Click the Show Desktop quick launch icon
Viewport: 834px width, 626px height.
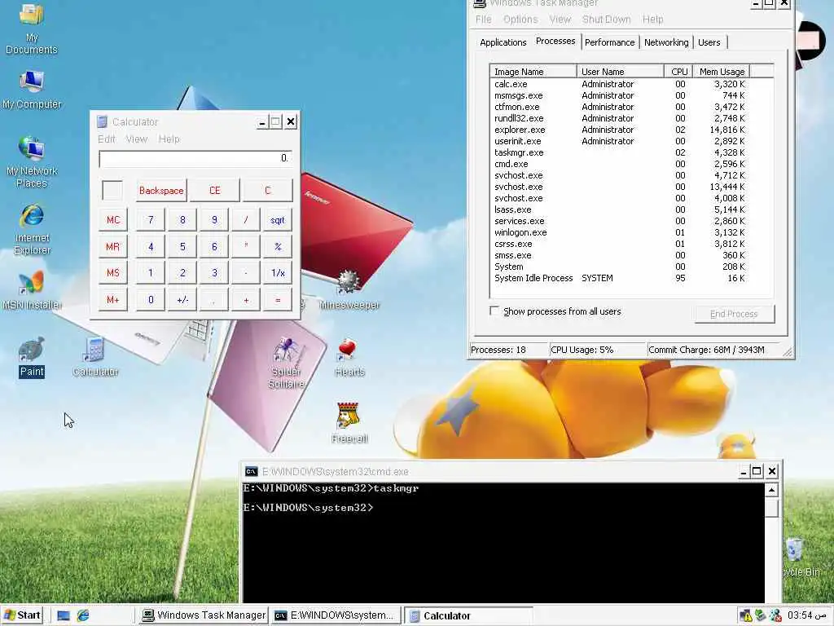pyautogui.click(x=64, y=616)
